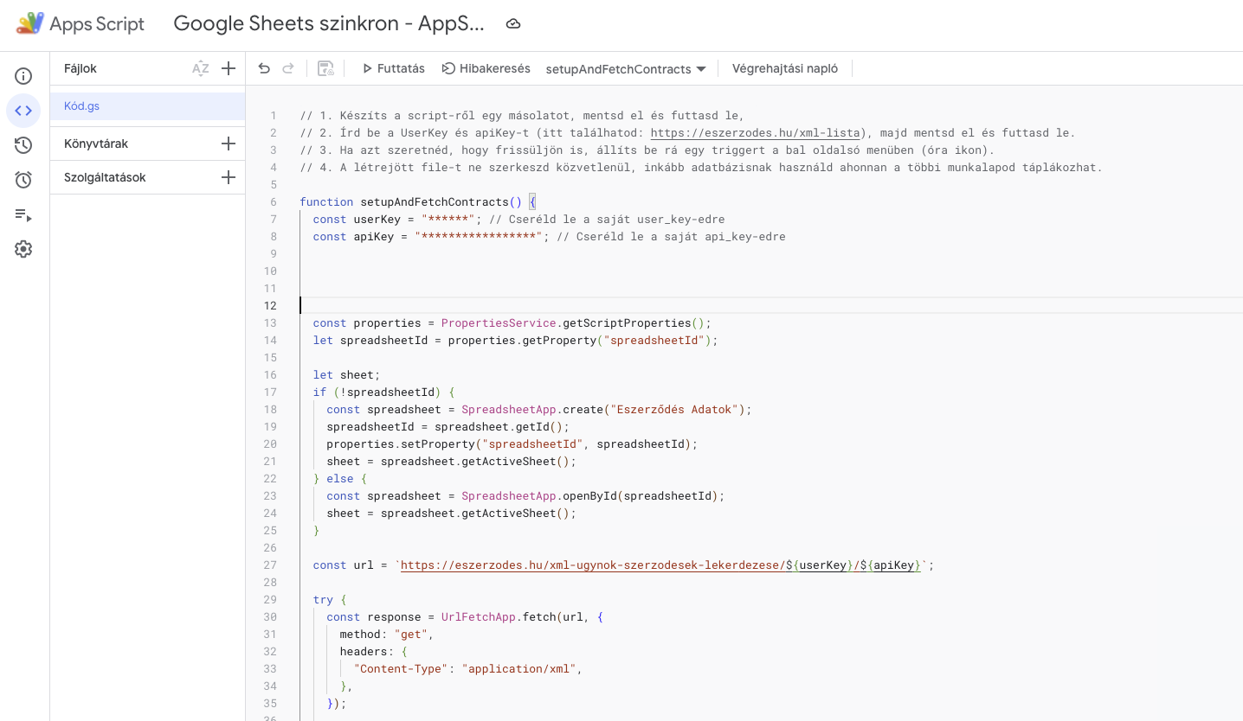The image size is (1243, 721).
Task: Undo the last edit
Action: [x=264, y=67]
